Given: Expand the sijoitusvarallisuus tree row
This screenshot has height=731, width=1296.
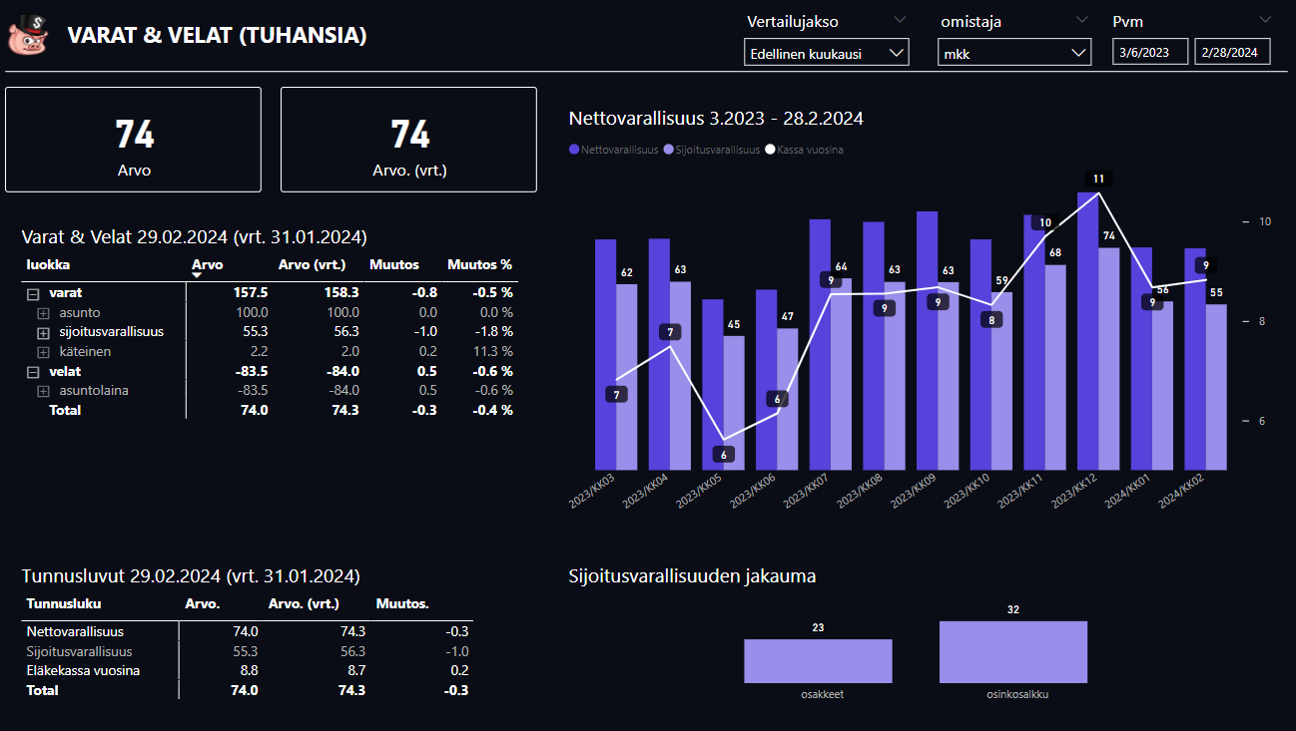Looking at the screenshot, I should [x=43, y=332].
